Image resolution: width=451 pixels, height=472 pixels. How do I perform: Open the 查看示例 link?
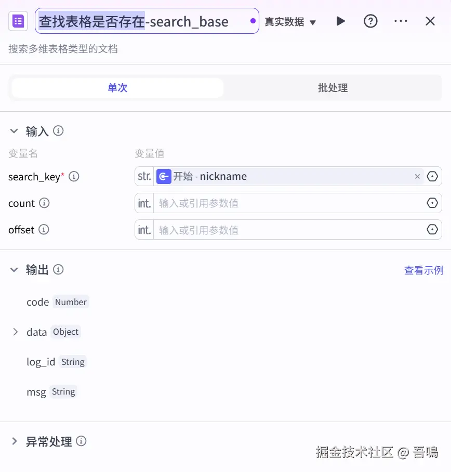[423, 270]
